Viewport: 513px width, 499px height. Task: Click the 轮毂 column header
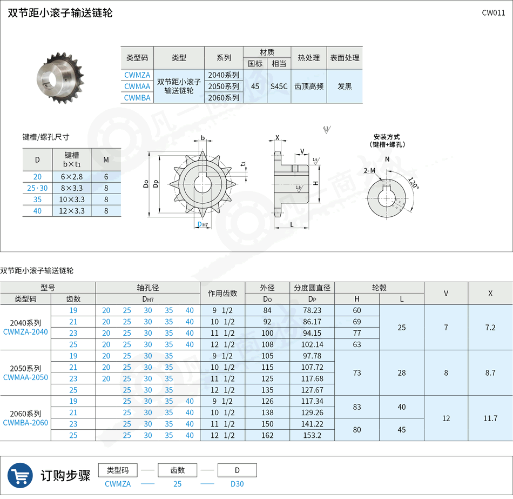tap(379, 288)
